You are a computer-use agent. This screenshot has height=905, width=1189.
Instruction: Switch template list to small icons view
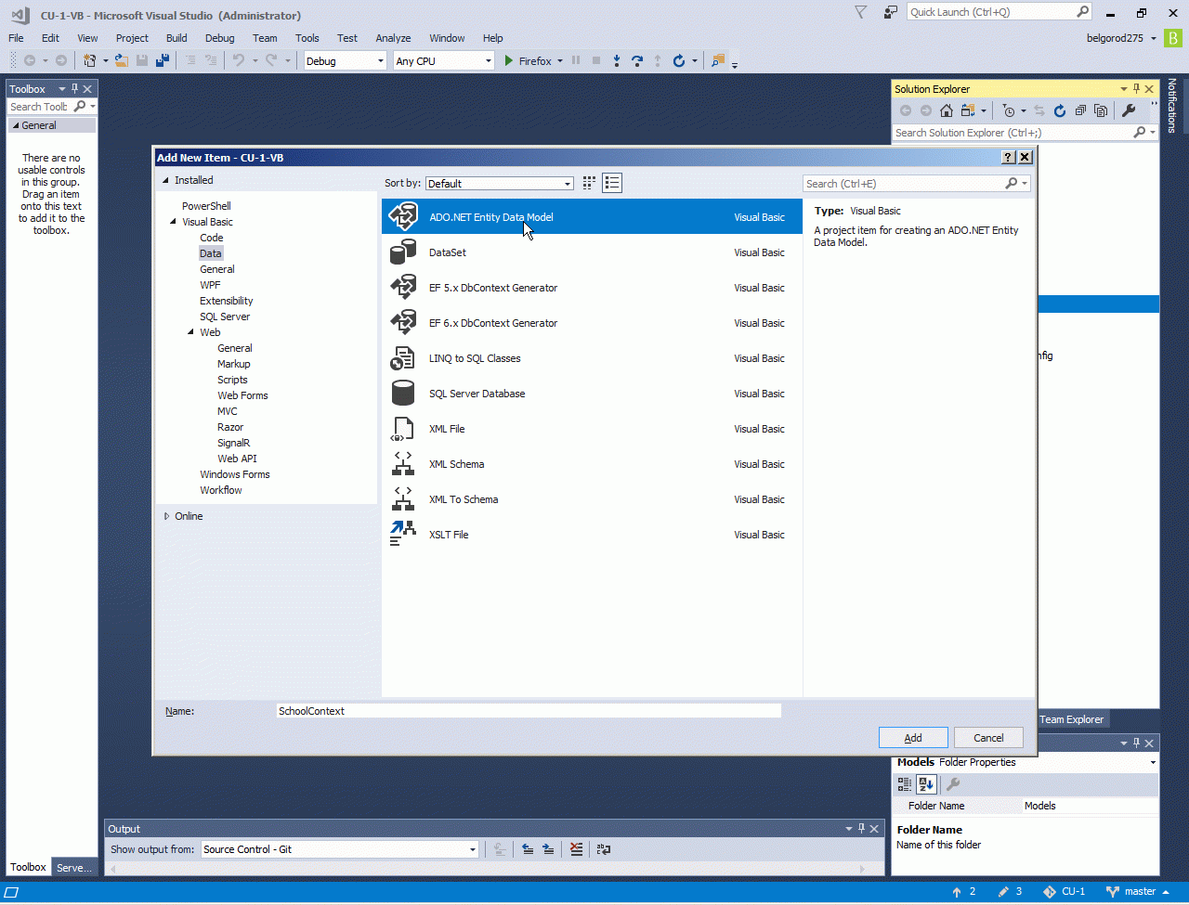click(589, 183)
